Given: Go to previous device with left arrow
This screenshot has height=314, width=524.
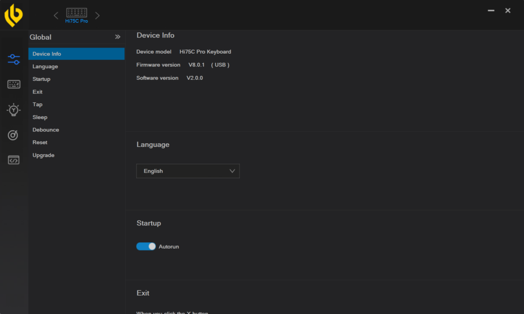Looking at the screenshot, I should pos(56,15).
